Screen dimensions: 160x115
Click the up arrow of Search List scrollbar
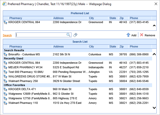tap(154, 54)
